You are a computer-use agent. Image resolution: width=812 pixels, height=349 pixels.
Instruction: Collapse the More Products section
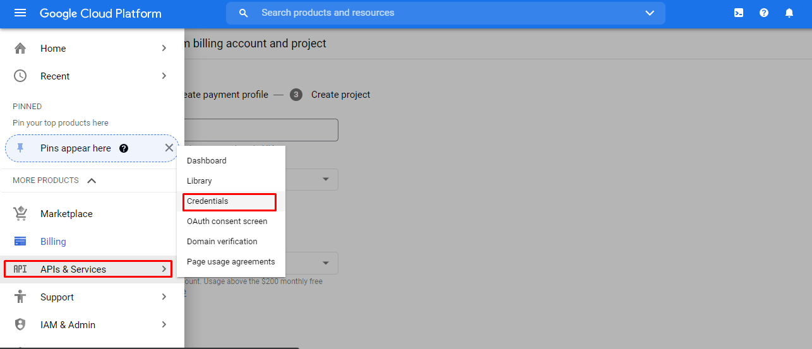click(x=92, y=180)
